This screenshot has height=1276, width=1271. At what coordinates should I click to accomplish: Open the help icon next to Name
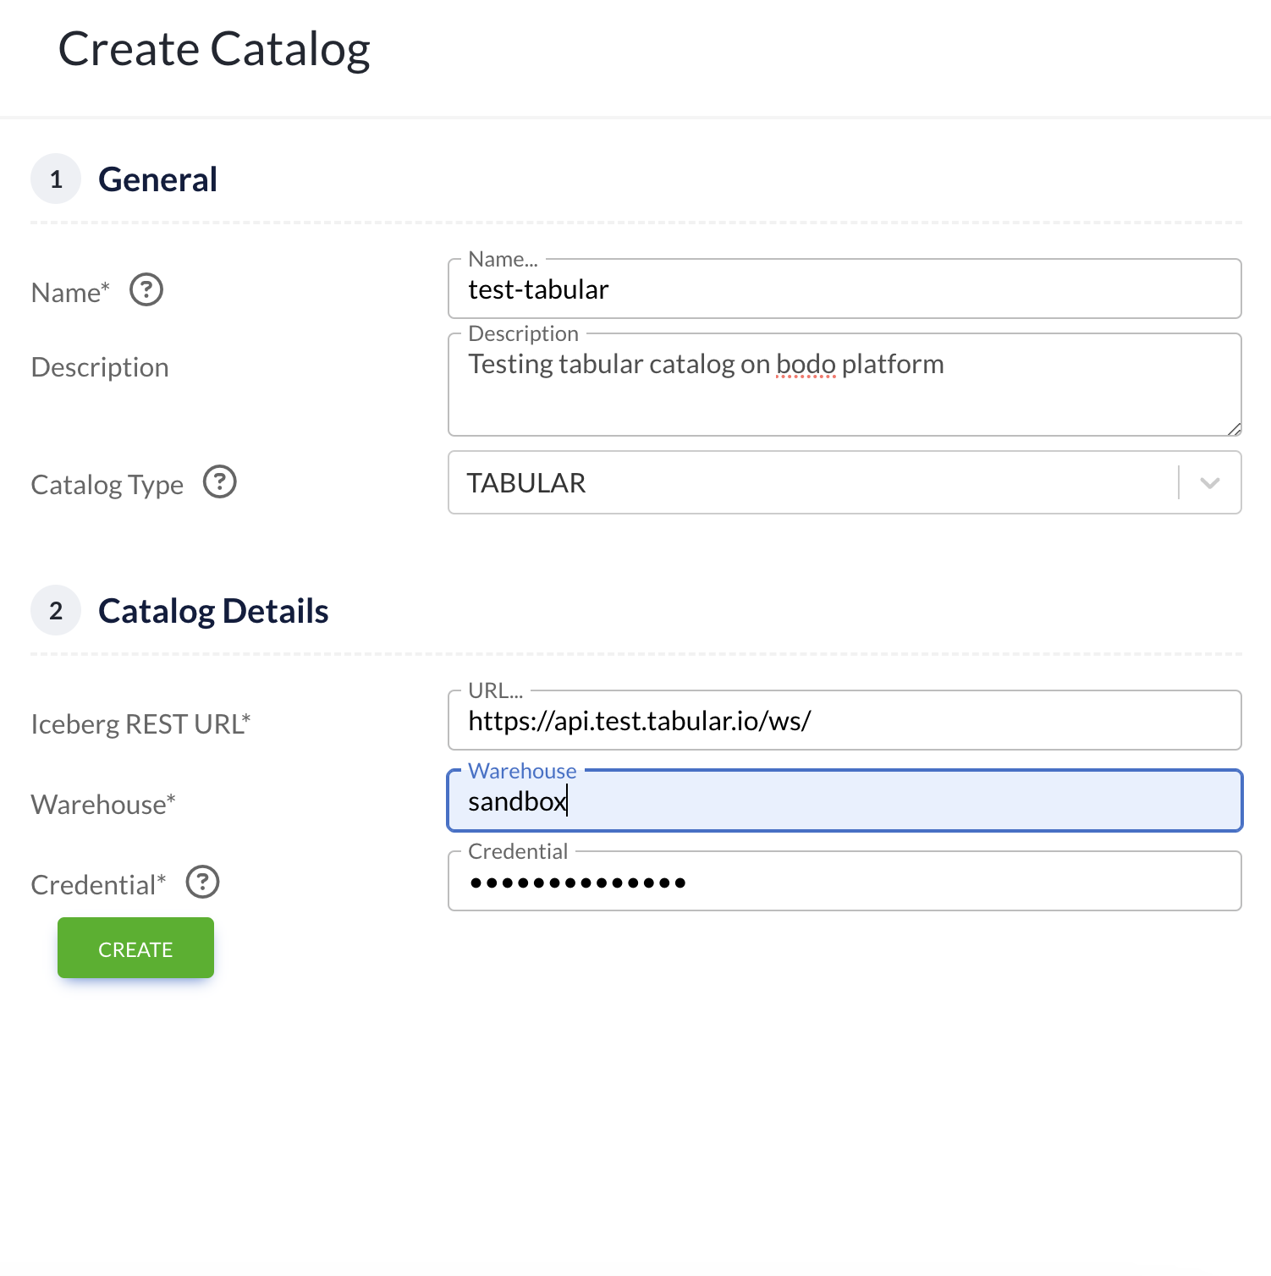click(146, 290)
